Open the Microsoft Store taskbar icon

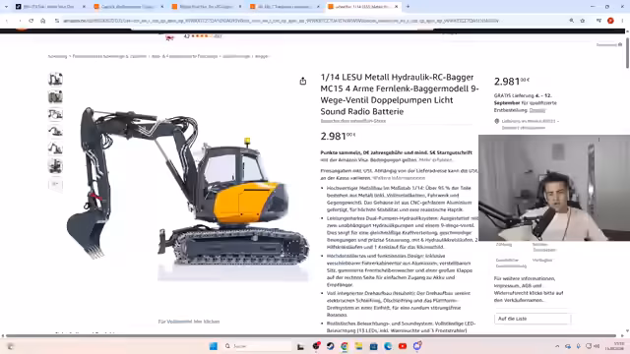tap(373, 346)
